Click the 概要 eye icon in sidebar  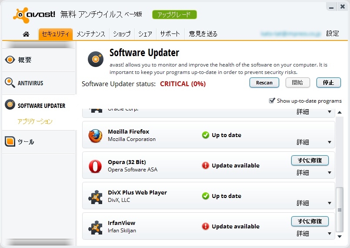(10, 60)
